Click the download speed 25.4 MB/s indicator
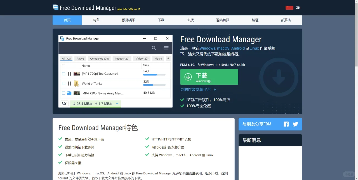This screenshot has width=358, height=180. pos(82,104)
